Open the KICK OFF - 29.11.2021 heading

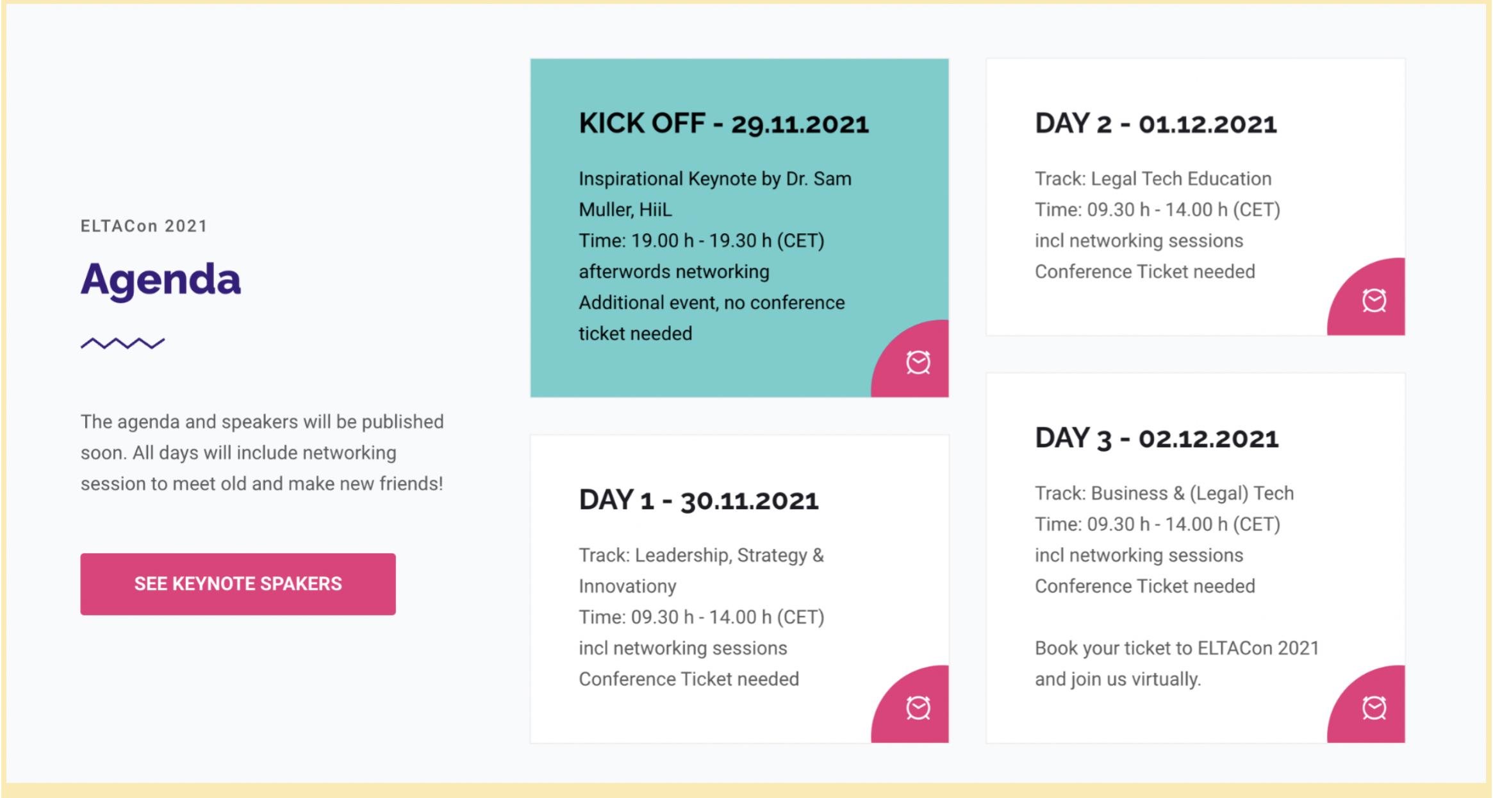pyautogui.click(x=723, y=124)
